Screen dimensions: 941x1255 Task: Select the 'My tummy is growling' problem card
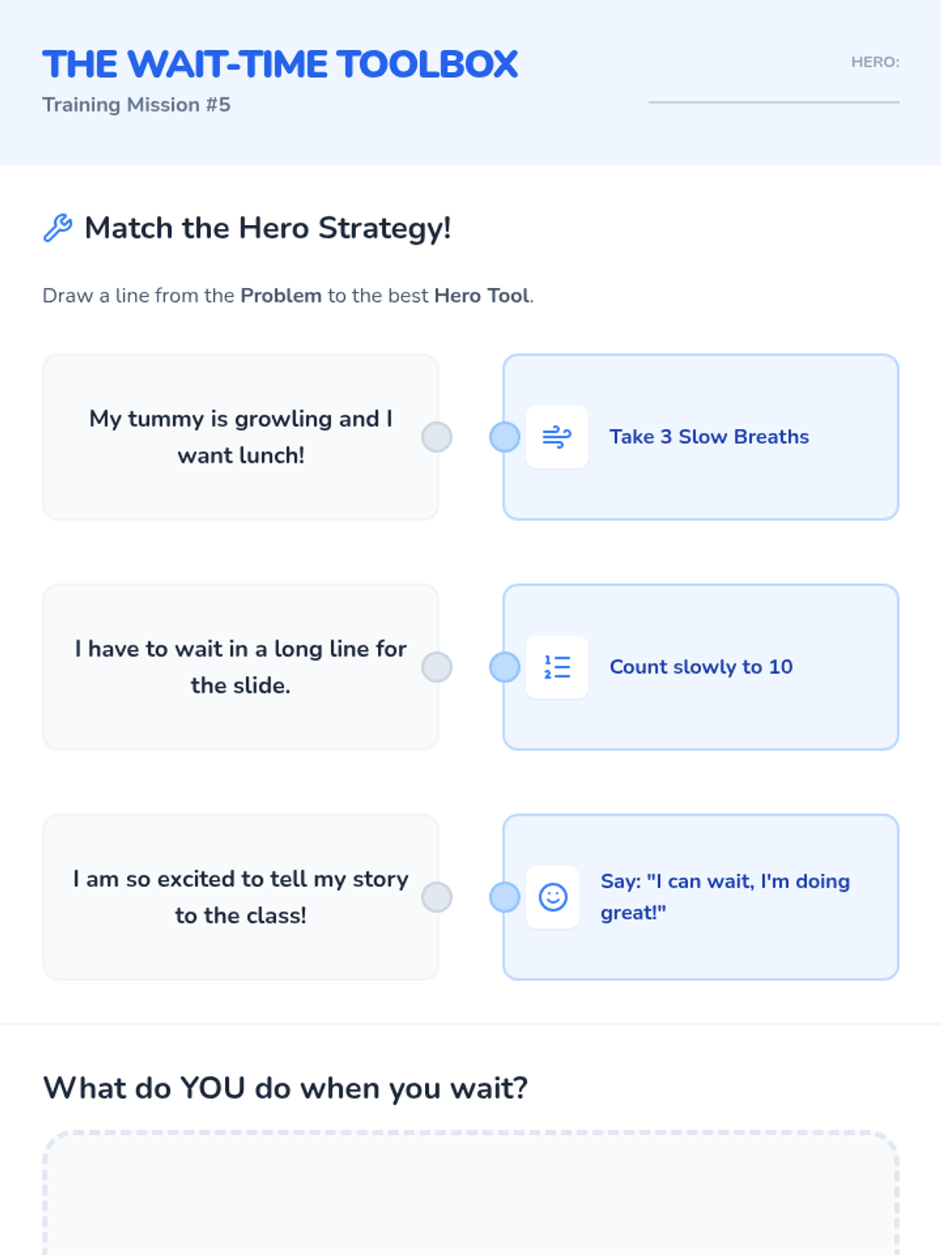[240, 437]
